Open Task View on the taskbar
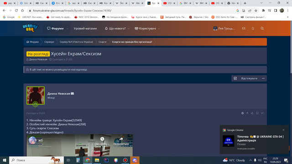Viewport: 292px width, 164px height. tap(68, 160)
